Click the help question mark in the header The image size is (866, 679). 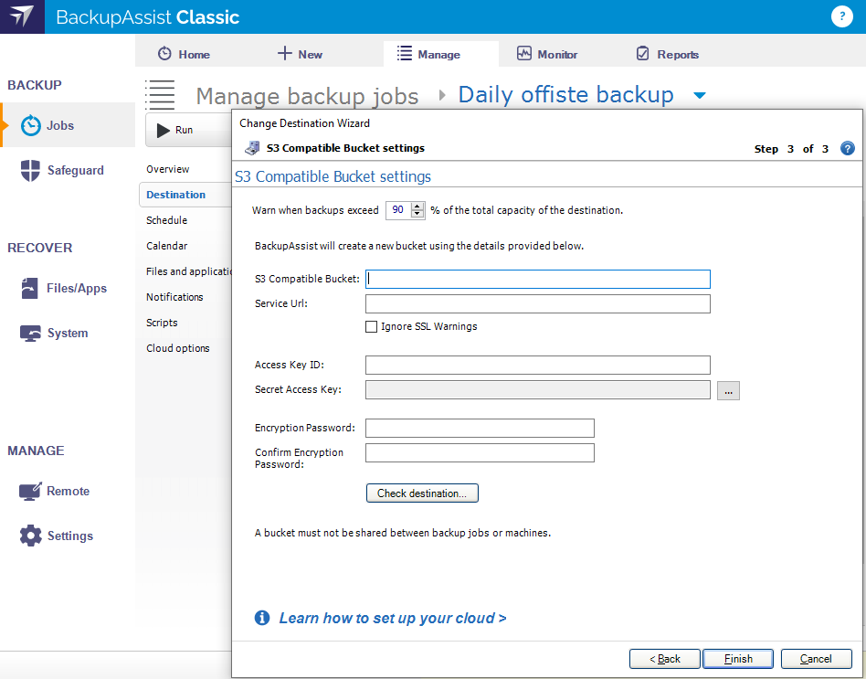(x=841, y=16)
